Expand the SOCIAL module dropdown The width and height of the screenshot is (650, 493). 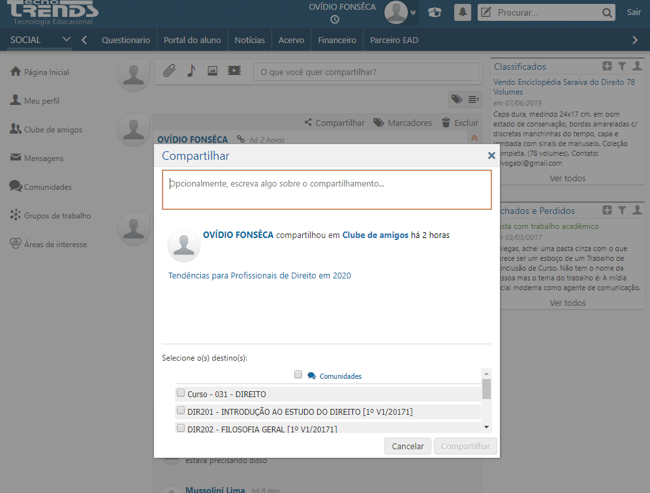tap(66, 40)
